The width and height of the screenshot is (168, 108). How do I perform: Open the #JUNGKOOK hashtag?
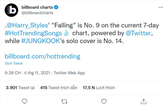click(x=40, y=41)
